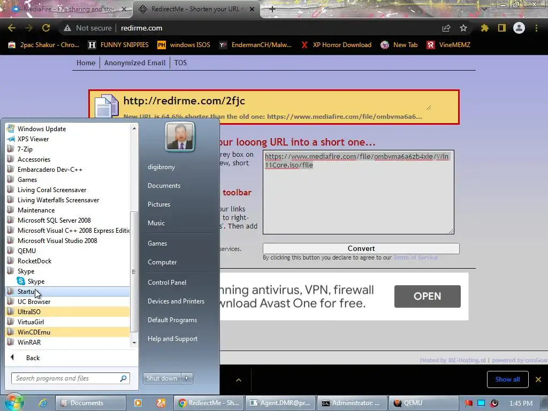Expand Microsoft Visual Studio 2008 folder
This screenshot has width=548, height=411.
click(x=68, y=240)
